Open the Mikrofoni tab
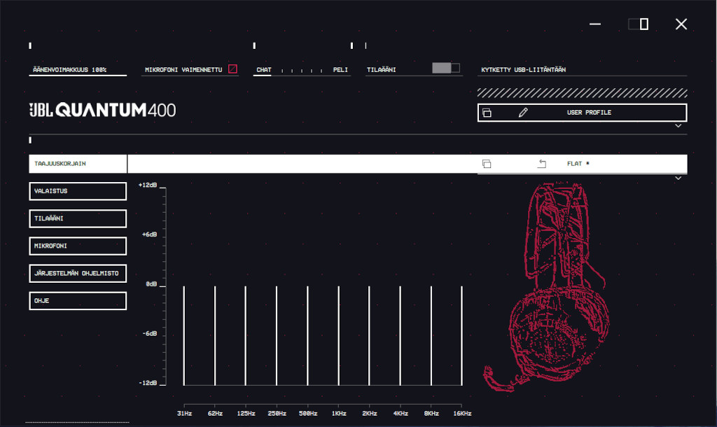This screenshot has width=717, height=427. coord(78,246)
